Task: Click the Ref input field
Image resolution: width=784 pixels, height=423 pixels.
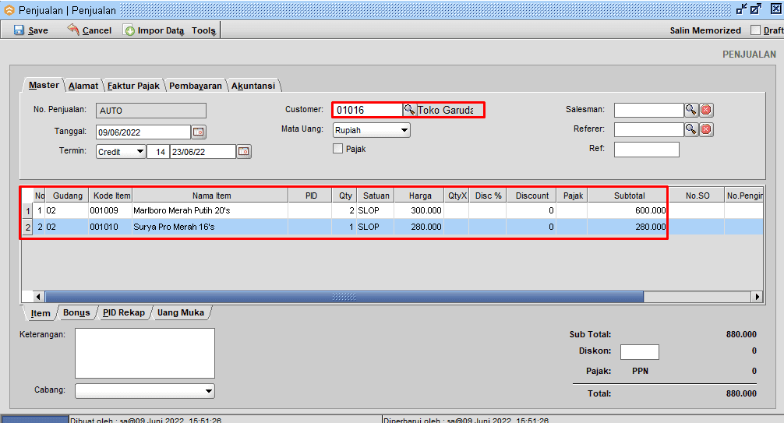Action: pos(647,149)
